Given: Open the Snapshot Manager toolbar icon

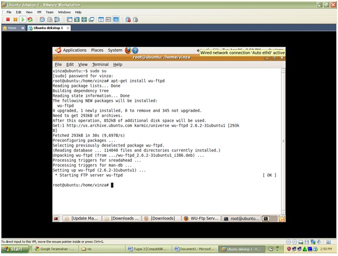Looking at the screenshot, I should (x=57, y=19).
